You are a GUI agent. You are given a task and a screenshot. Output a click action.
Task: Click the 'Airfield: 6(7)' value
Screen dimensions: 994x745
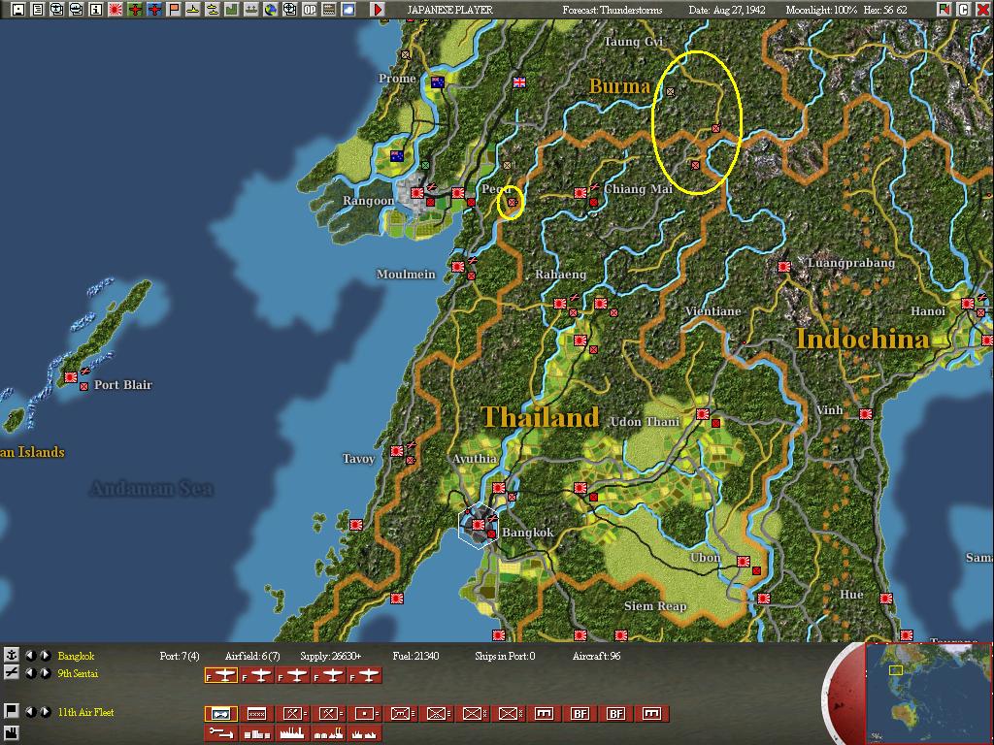click(252, 656)
